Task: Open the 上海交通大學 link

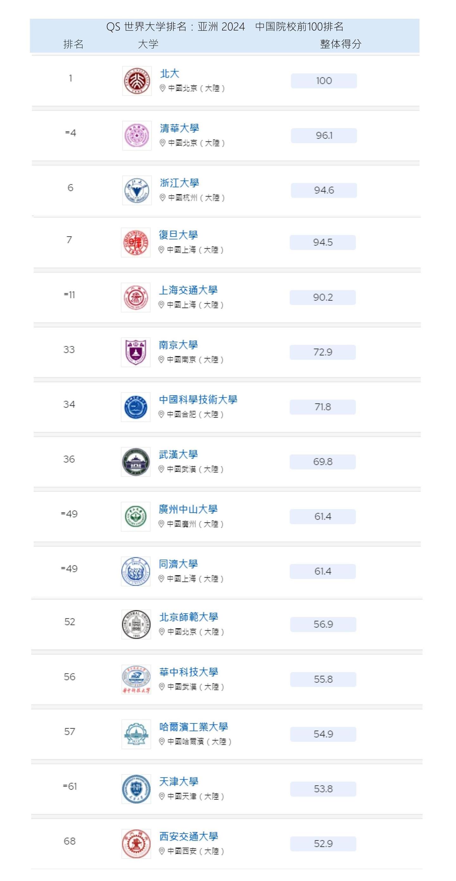Action: (188, 290)
